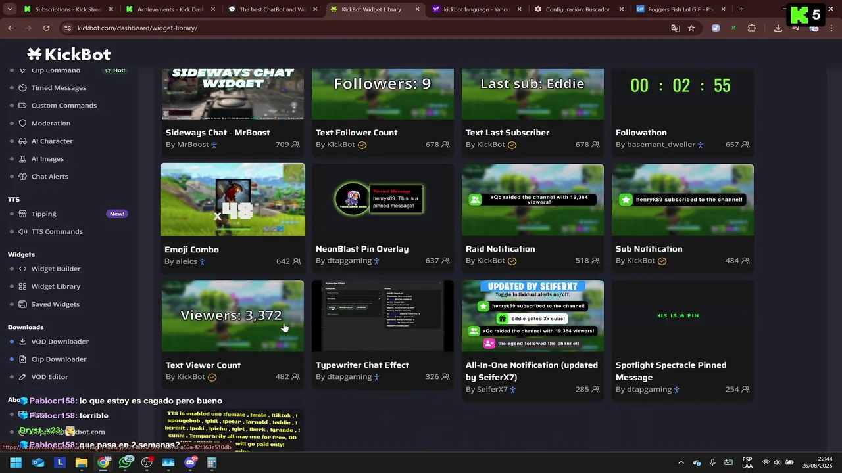
Task: Click the translate page icon in address bar
Action: click(675, 28)
